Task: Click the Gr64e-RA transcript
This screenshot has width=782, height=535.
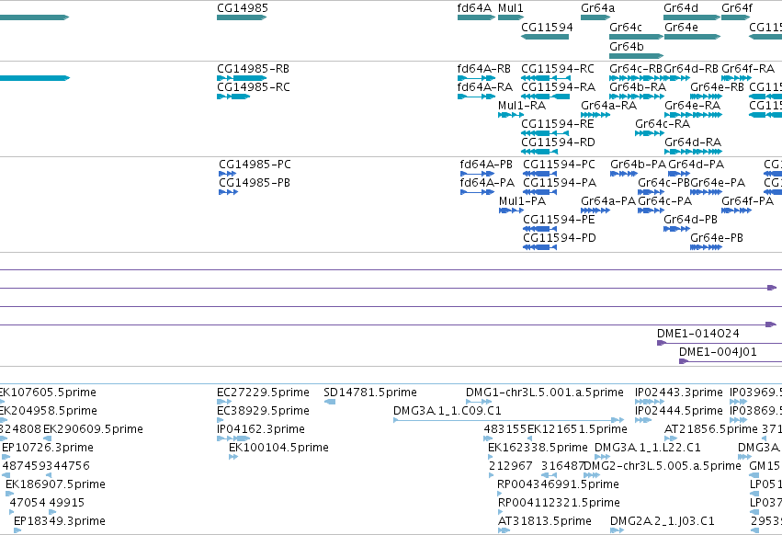Action: click(x=693, y=115)
